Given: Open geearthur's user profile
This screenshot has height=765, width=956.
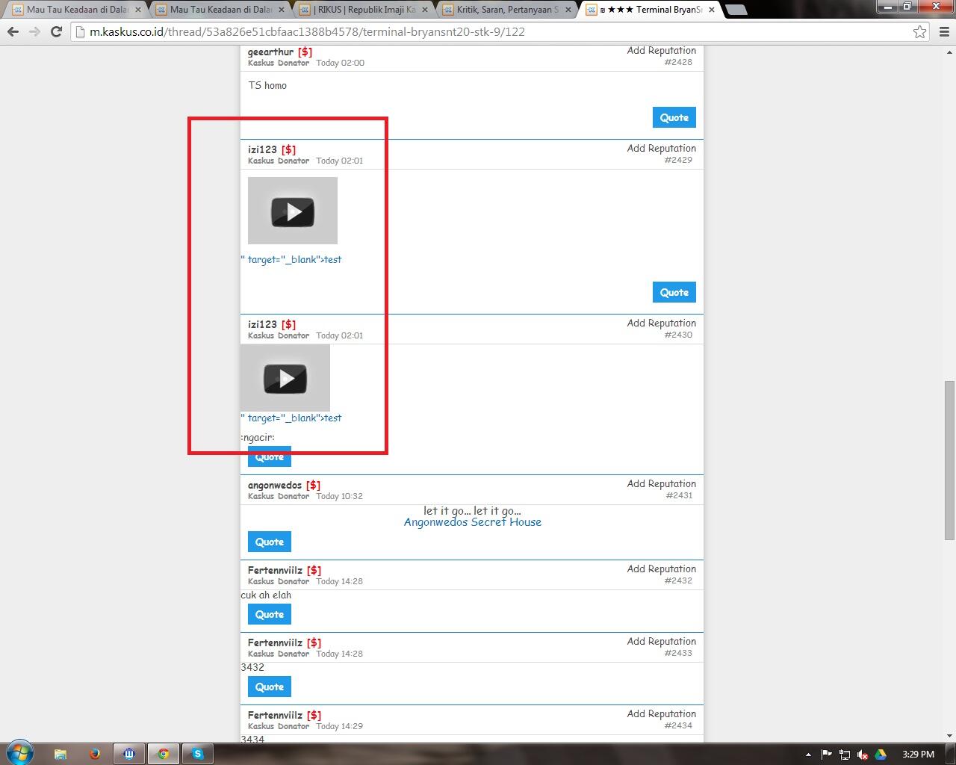Looking at the screenshot, I should (x=270, y=52).
